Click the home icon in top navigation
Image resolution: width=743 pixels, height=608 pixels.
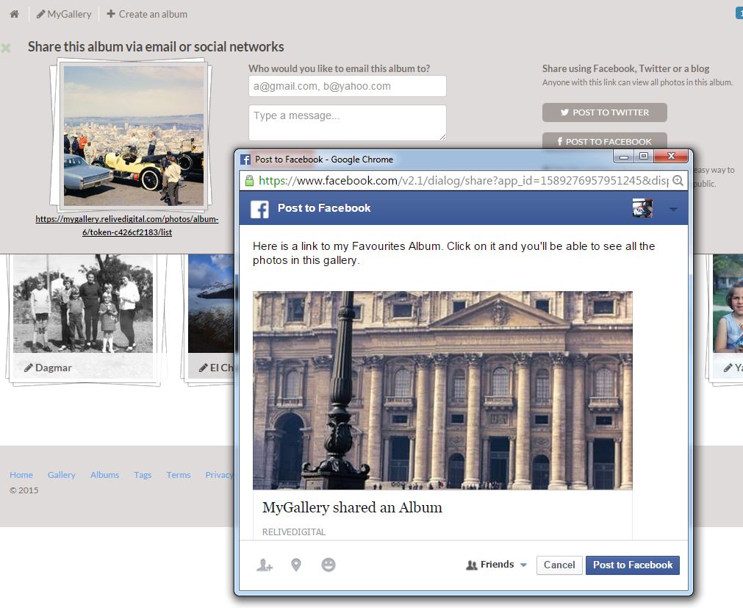point(14,14)
